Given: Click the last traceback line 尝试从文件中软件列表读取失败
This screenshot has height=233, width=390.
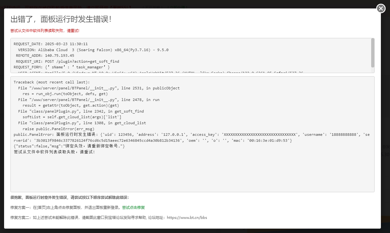Looking at the screenshot, I should 54,152.
